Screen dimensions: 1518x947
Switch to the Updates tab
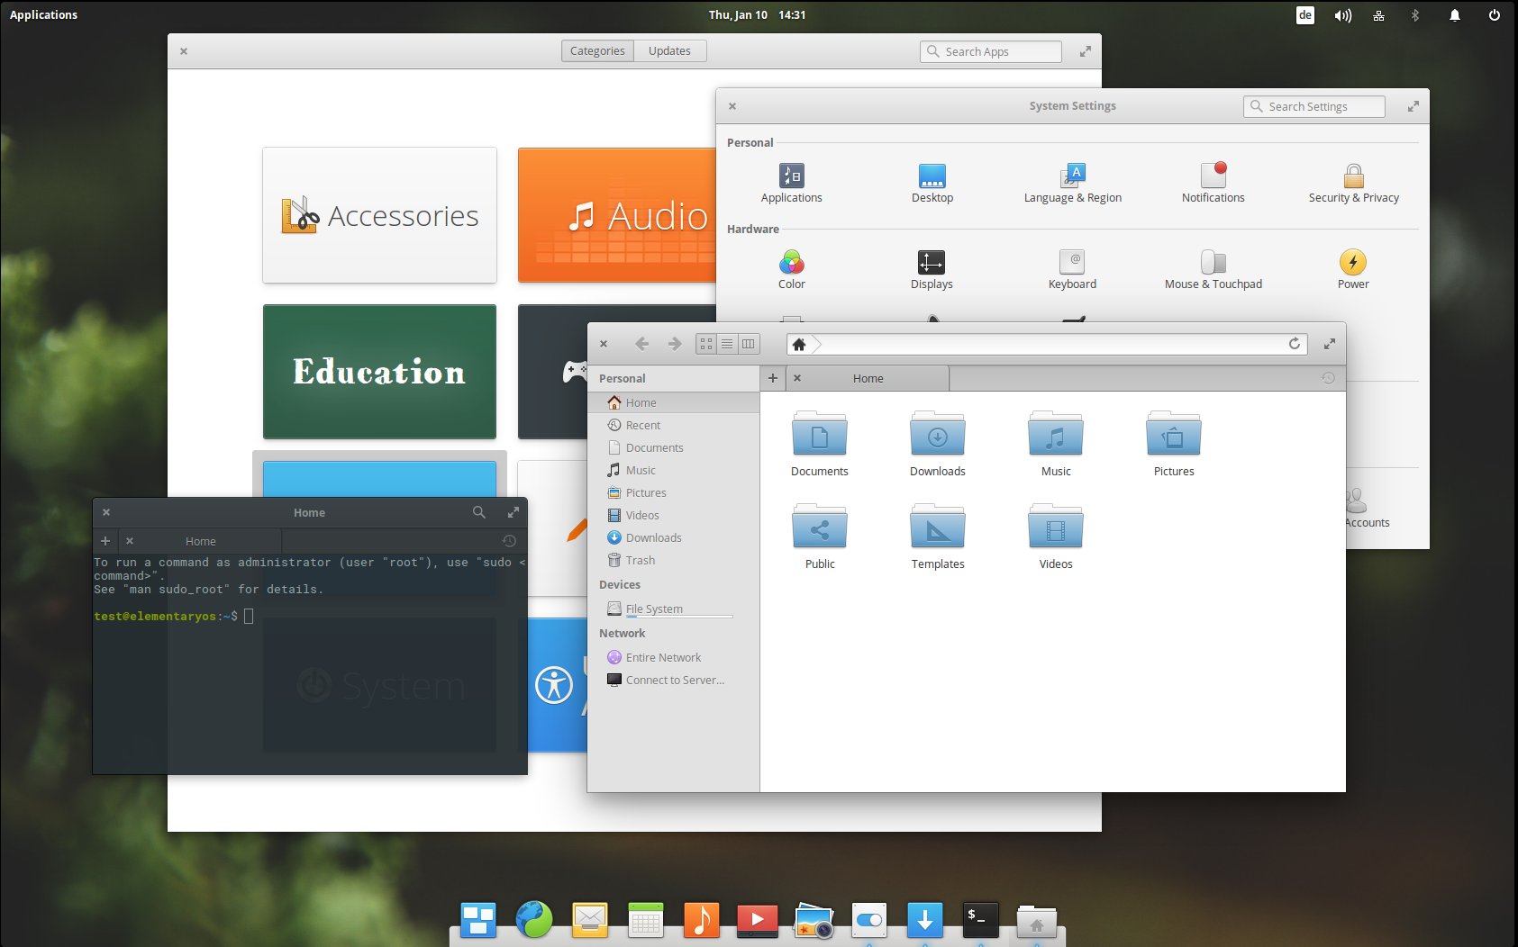[669, 51]
